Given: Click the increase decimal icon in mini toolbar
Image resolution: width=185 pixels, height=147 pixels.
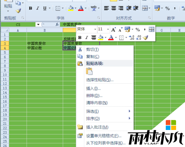Looking at the screenshot, I should coord(131,37).
